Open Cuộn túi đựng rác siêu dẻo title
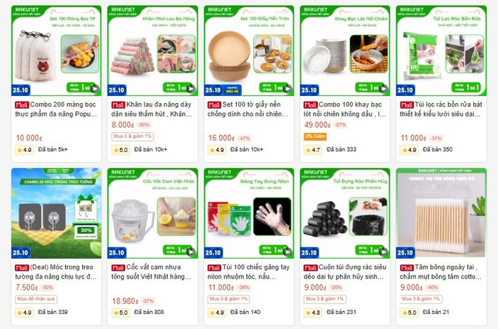 tap(344, 272)
